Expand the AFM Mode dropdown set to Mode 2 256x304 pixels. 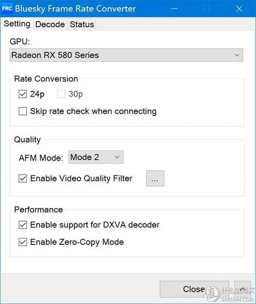[96, 157]
